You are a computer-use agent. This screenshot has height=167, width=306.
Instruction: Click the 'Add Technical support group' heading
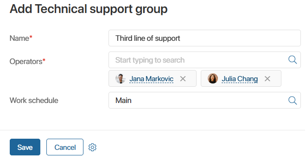(89, 9)
